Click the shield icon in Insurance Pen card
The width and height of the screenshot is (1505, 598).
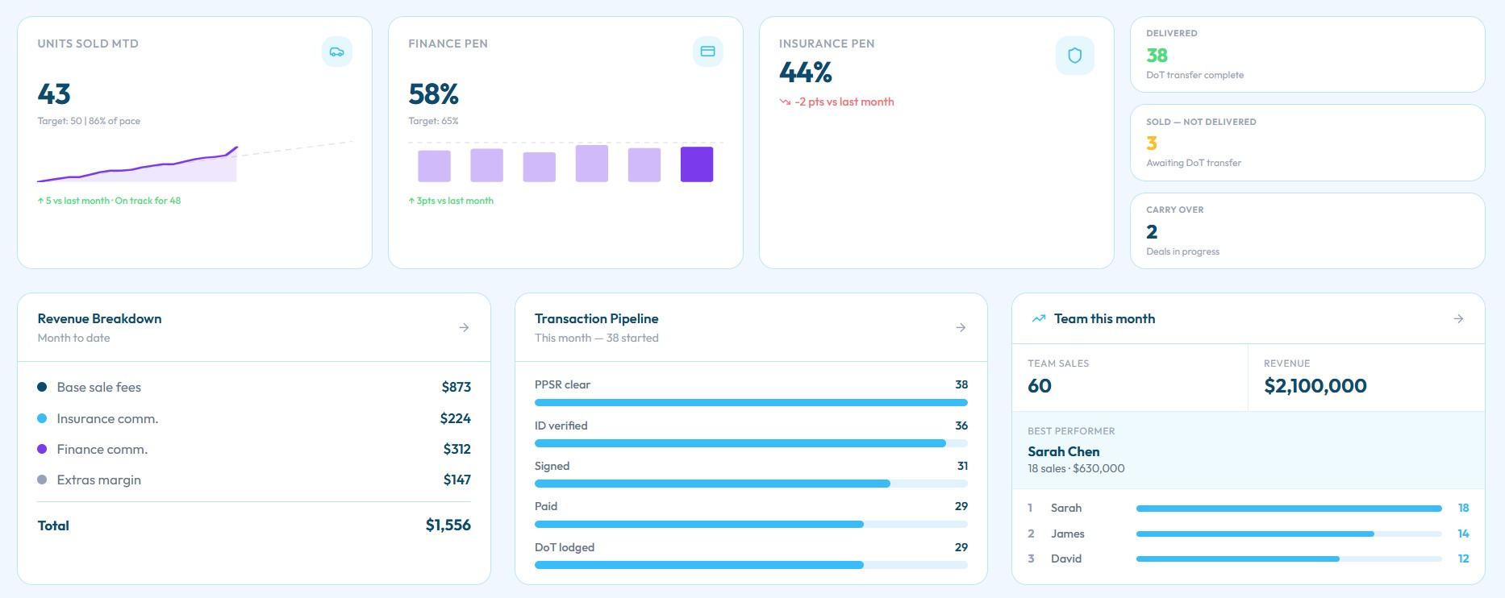click(1075, 56)
